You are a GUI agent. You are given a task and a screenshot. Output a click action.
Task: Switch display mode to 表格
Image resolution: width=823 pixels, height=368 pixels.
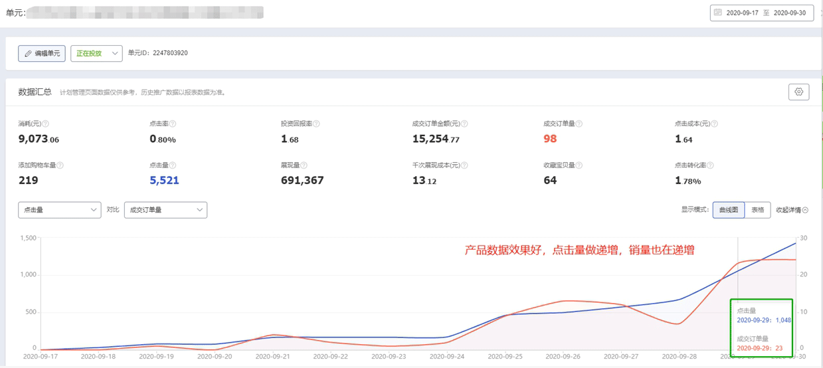[x=757, y=210]
